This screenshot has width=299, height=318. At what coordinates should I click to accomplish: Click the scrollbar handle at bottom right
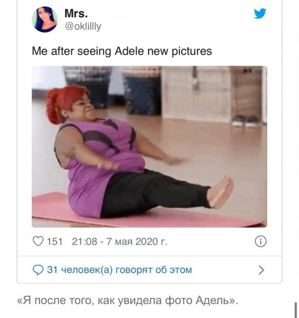(x=296, y=310)
